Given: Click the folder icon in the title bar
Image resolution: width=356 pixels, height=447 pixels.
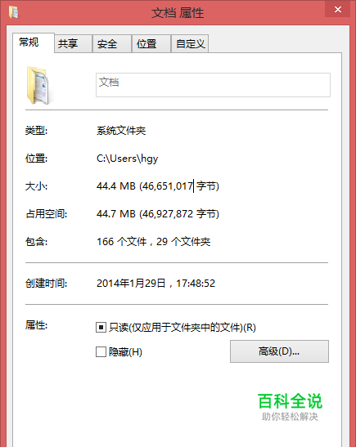Looking at the screenshot, I should click(x=13, y=12).
